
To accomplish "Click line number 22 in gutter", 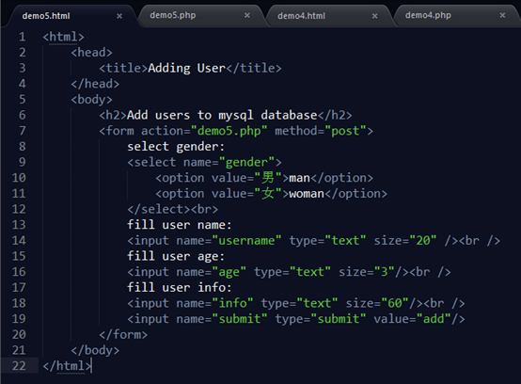I will pyautogui.click(x=19, y=366).
